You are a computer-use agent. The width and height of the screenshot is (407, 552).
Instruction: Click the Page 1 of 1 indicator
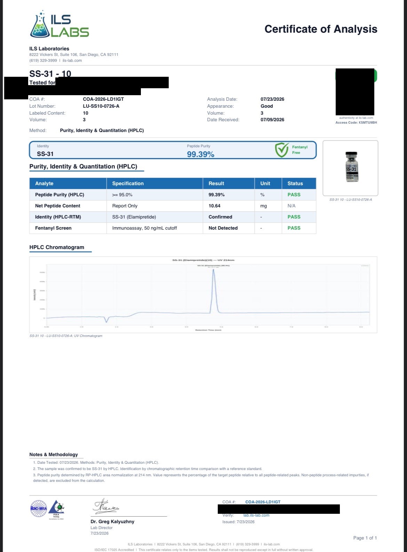(x=365, y=538)
